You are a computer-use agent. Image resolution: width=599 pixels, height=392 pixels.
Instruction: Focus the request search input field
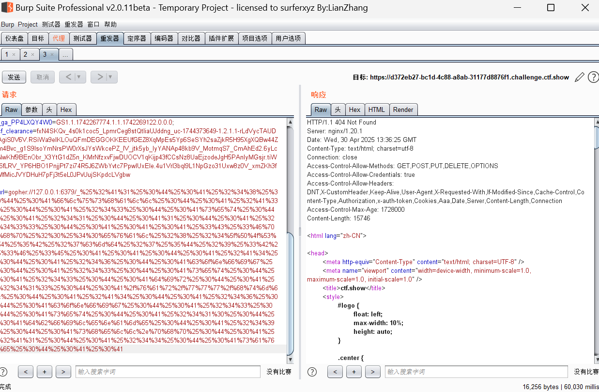coord(169,372)
